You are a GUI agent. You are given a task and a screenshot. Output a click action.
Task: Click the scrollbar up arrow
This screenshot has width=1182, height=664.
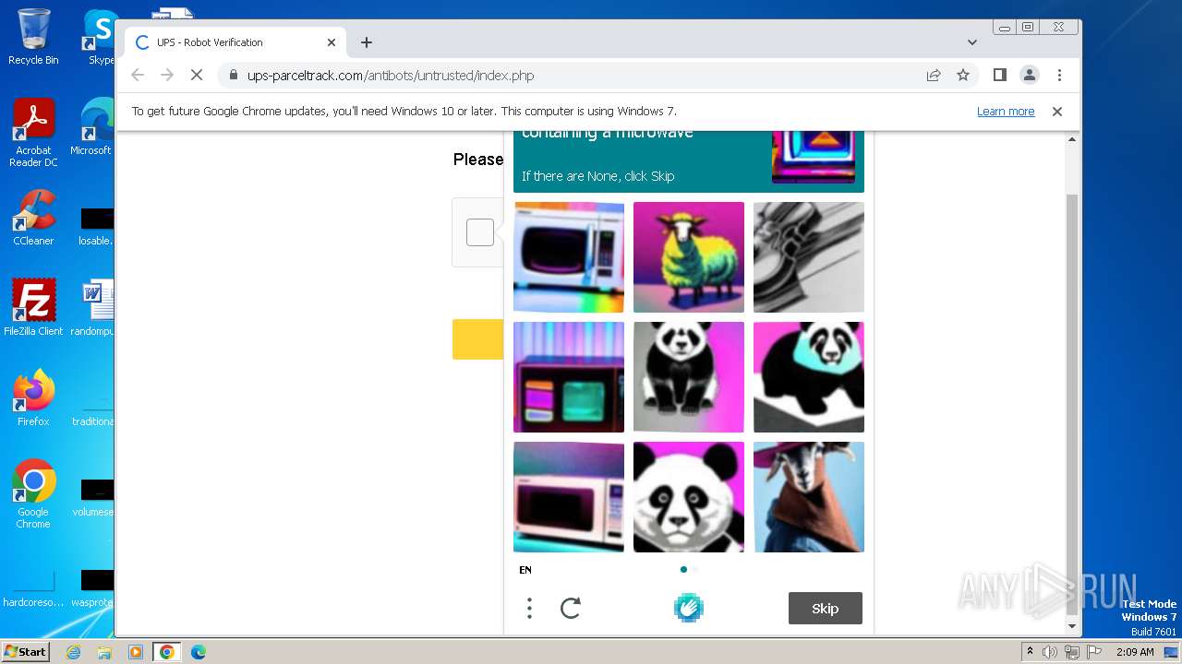coord(1072,139)
